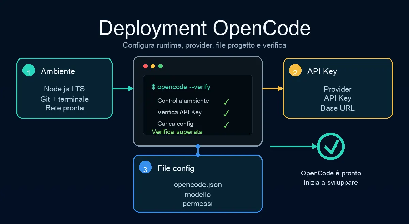Click 'permessi' in File config card
The height and width of the screenshot is (224, 409).
198,204
